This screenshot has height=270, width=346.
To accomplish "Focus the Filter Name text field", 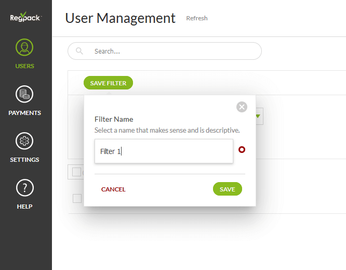I will pyautogui.click(x=164, y=151).
